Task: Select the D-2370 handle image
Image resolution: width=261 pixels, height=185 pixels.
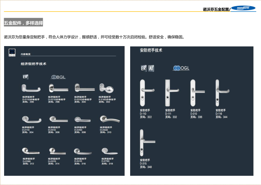Action: 58,151
